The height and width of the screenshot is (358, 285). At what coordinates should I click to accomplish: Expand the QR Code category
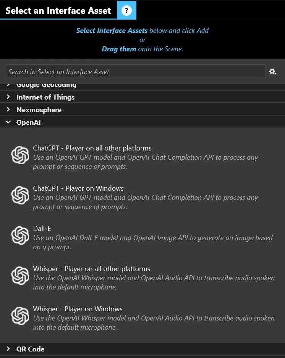(8, 349)
